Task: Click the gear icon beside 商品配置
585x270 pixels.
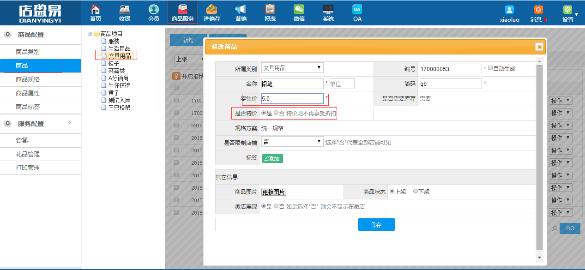Action: [x=8, y=35]
